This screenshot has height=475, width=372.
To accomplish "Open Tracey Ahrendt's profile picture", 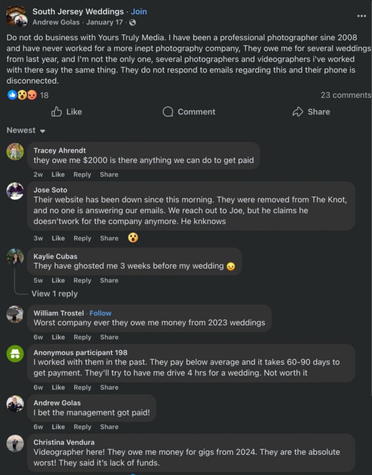I will tap(14, 151).
